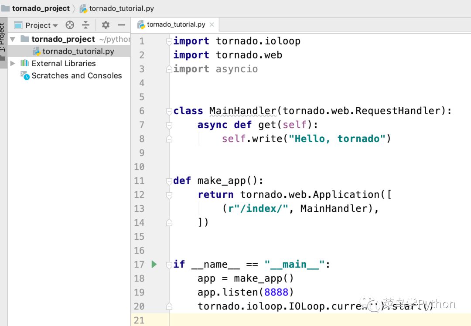The width and height of the screenshot is (471, 326).
Task: Toggle fold of MainHandler class at line 6
Action: point(169,111)
